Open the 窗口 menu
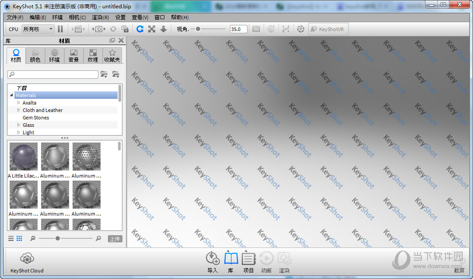The image size is (473, 279). coord(160,17)
